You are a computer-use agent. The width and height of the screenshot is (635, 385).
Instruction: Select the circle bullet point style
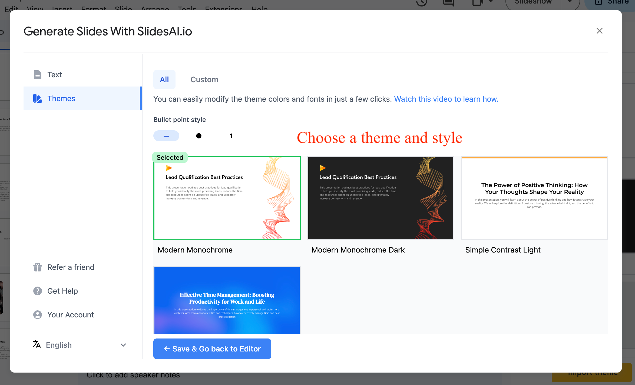pos(198,136)
